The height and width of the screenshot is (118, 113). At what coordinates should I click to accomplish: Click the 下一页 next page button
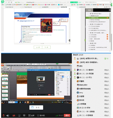(x=46, y=47)
